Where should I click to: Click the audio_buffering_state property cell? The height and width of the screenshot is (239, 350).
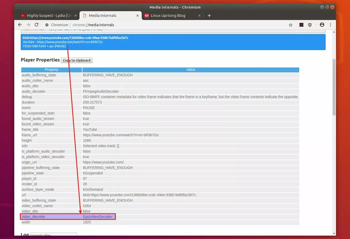(x=52, y=75)
